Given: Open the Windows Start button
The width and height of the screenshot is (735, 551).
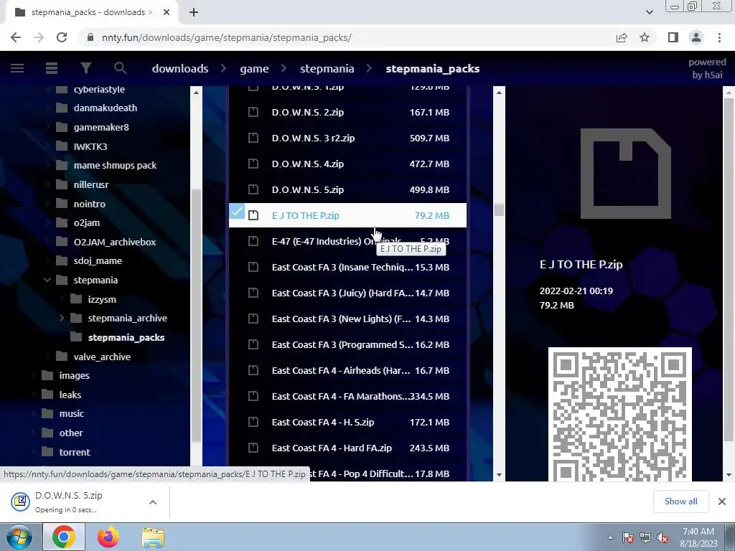Looking at the screenshot, I should tap(19, 537).
